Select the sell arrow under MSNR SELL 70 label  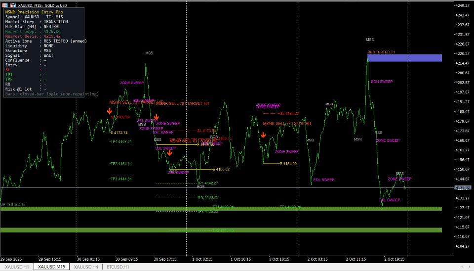point(157,117)
